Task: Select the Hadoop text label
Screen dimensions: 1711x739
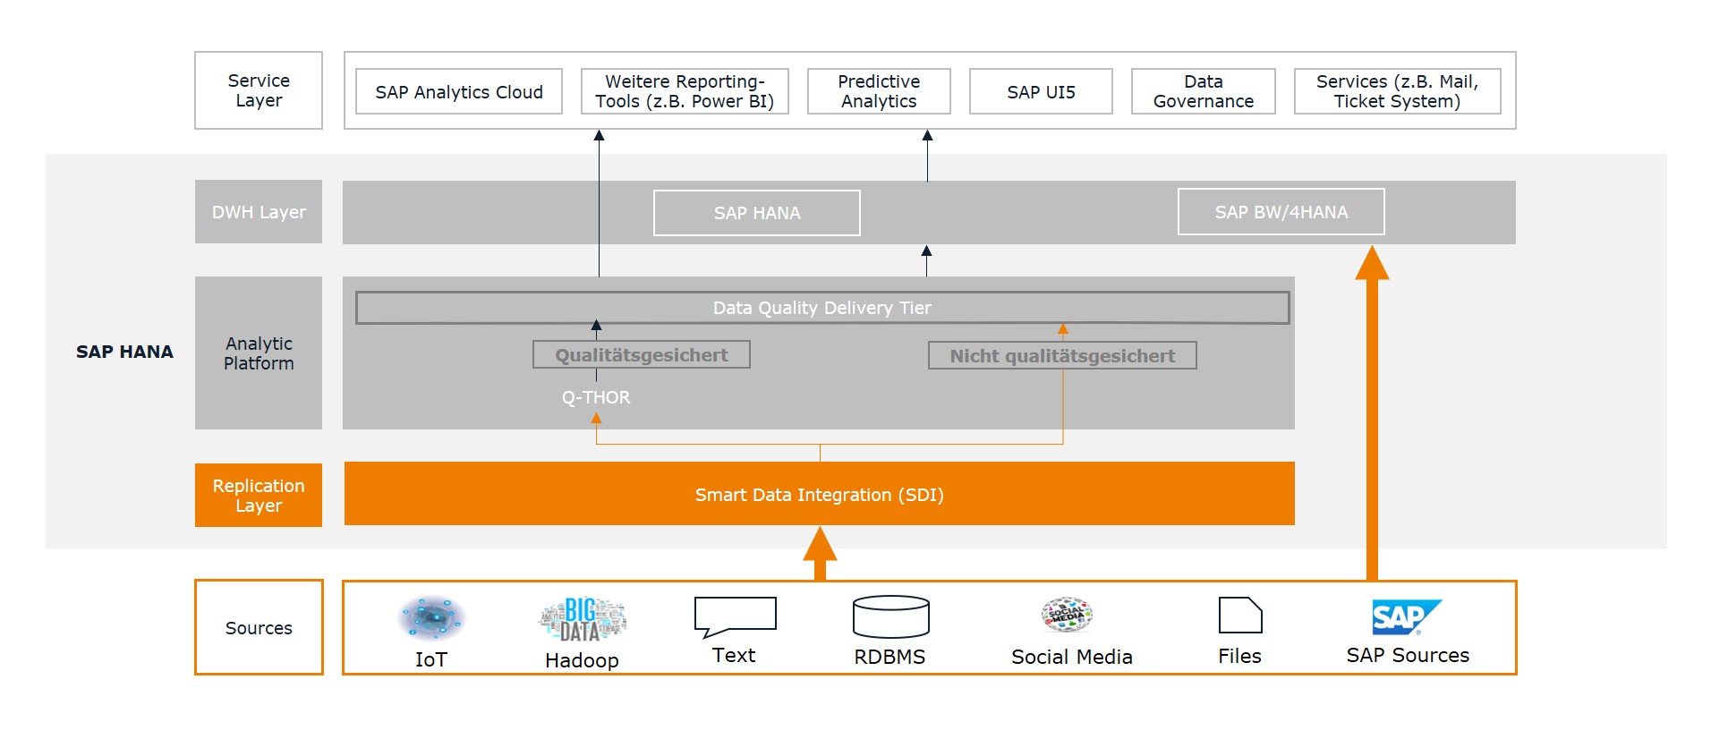Action: (x=582, y=660)
